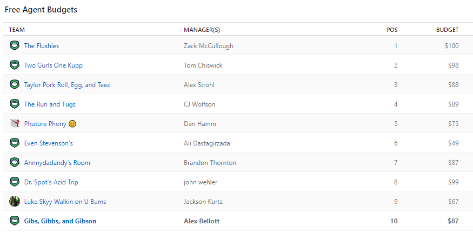
Task: Click The Run and Tugs logo icon
Action: [15, 104]
